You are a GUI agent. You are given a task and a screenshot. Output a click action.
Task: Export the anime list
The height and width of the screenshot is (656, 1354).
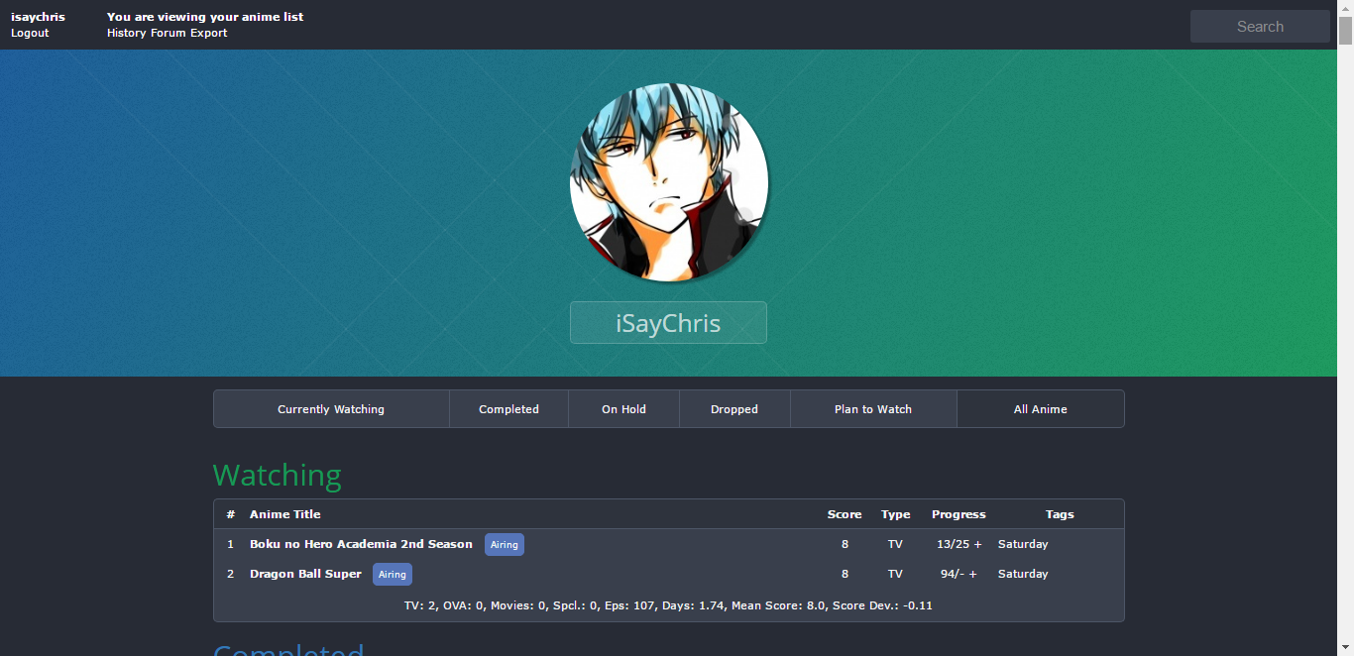pyautogui.click(x=208, y=33)
